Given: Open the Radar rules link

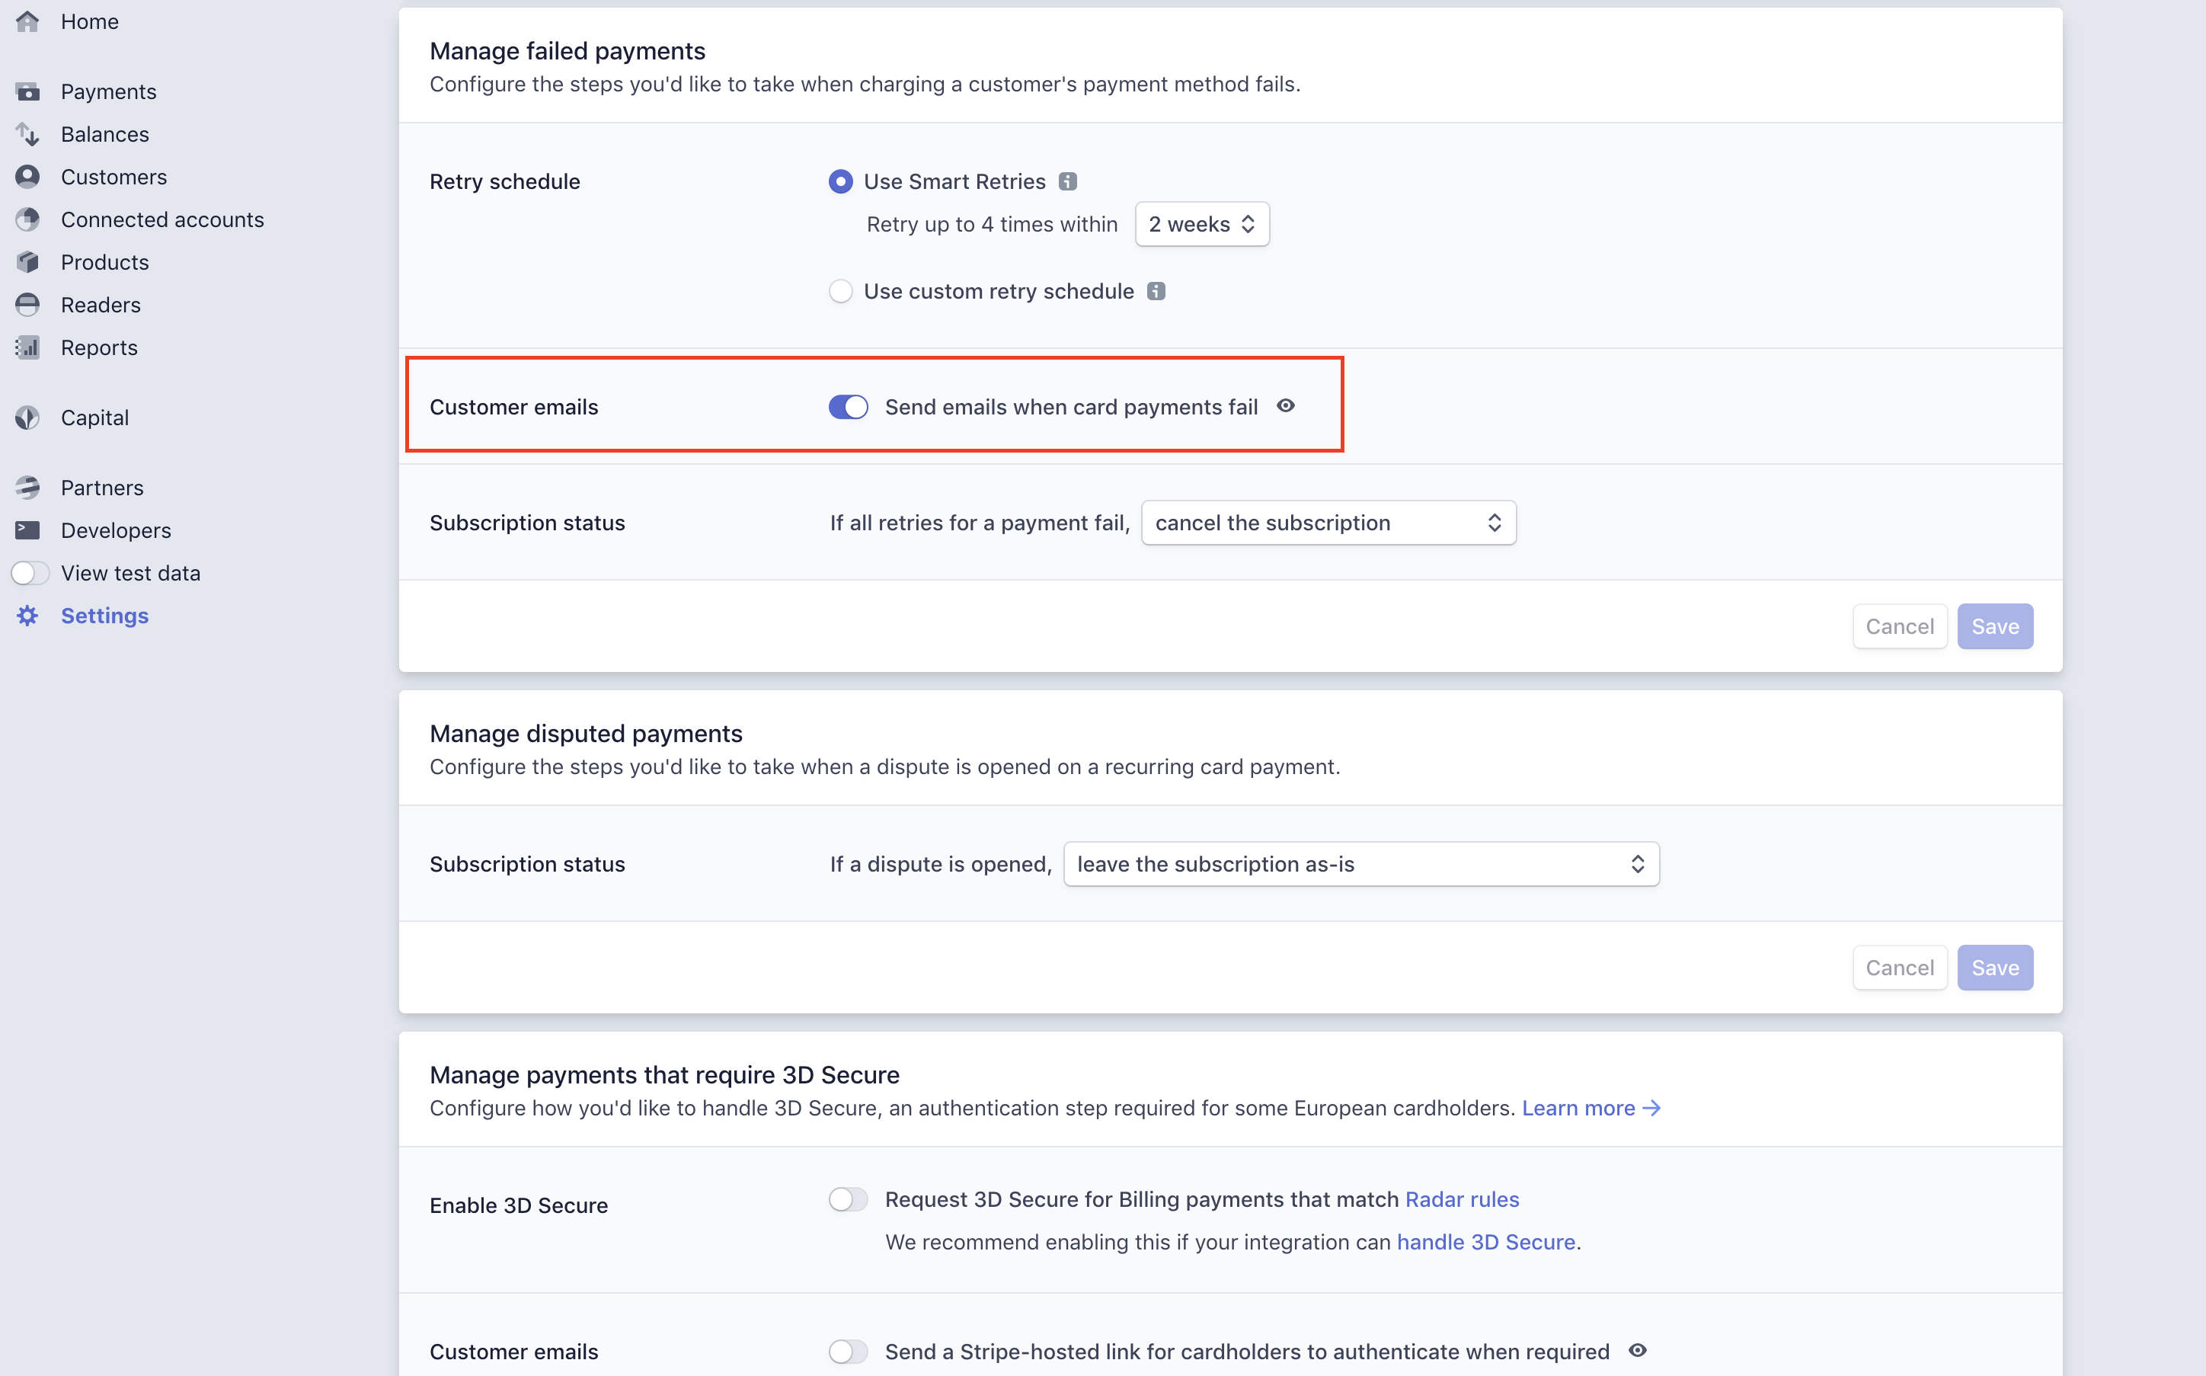Looking at the screenshot, I should click(1462, 1199).
